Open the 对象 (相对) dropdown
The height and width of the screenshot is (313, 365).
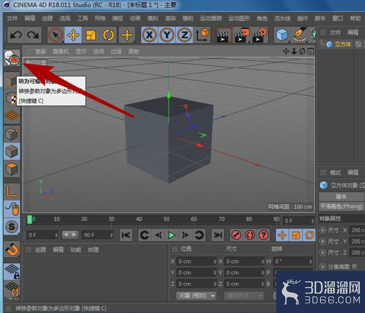point(196,296)
